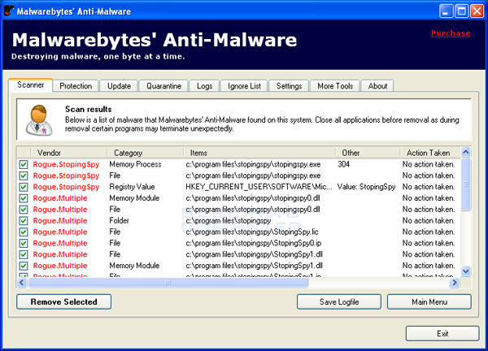Click the Action Taken column header
This screenshot has height=351, width=488.
click(x=429, y=153)
